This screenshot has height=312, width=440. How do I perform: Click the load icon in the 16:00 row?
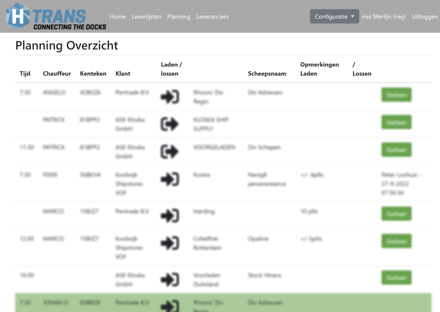pos(170,280)
